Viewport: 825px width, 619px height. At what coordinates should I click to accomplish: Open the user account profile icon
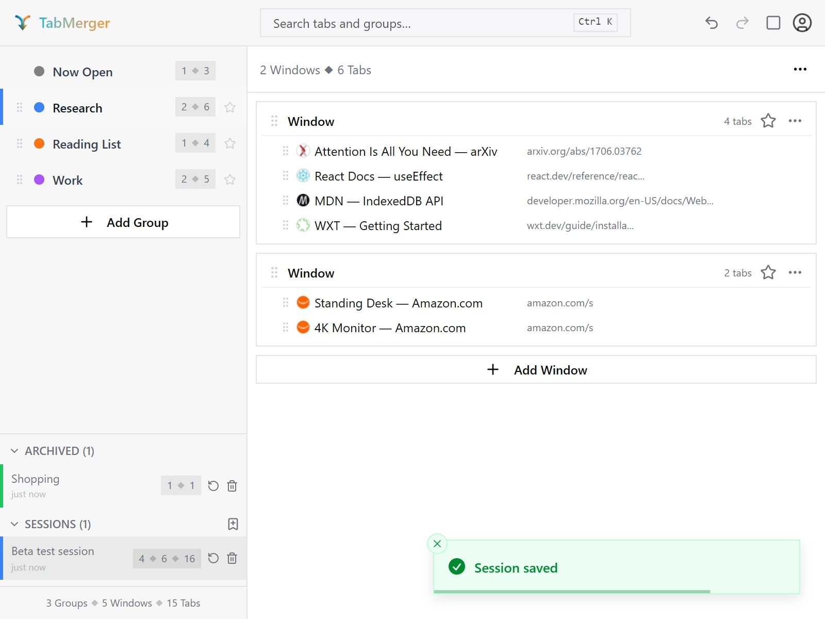pos(802,23)
